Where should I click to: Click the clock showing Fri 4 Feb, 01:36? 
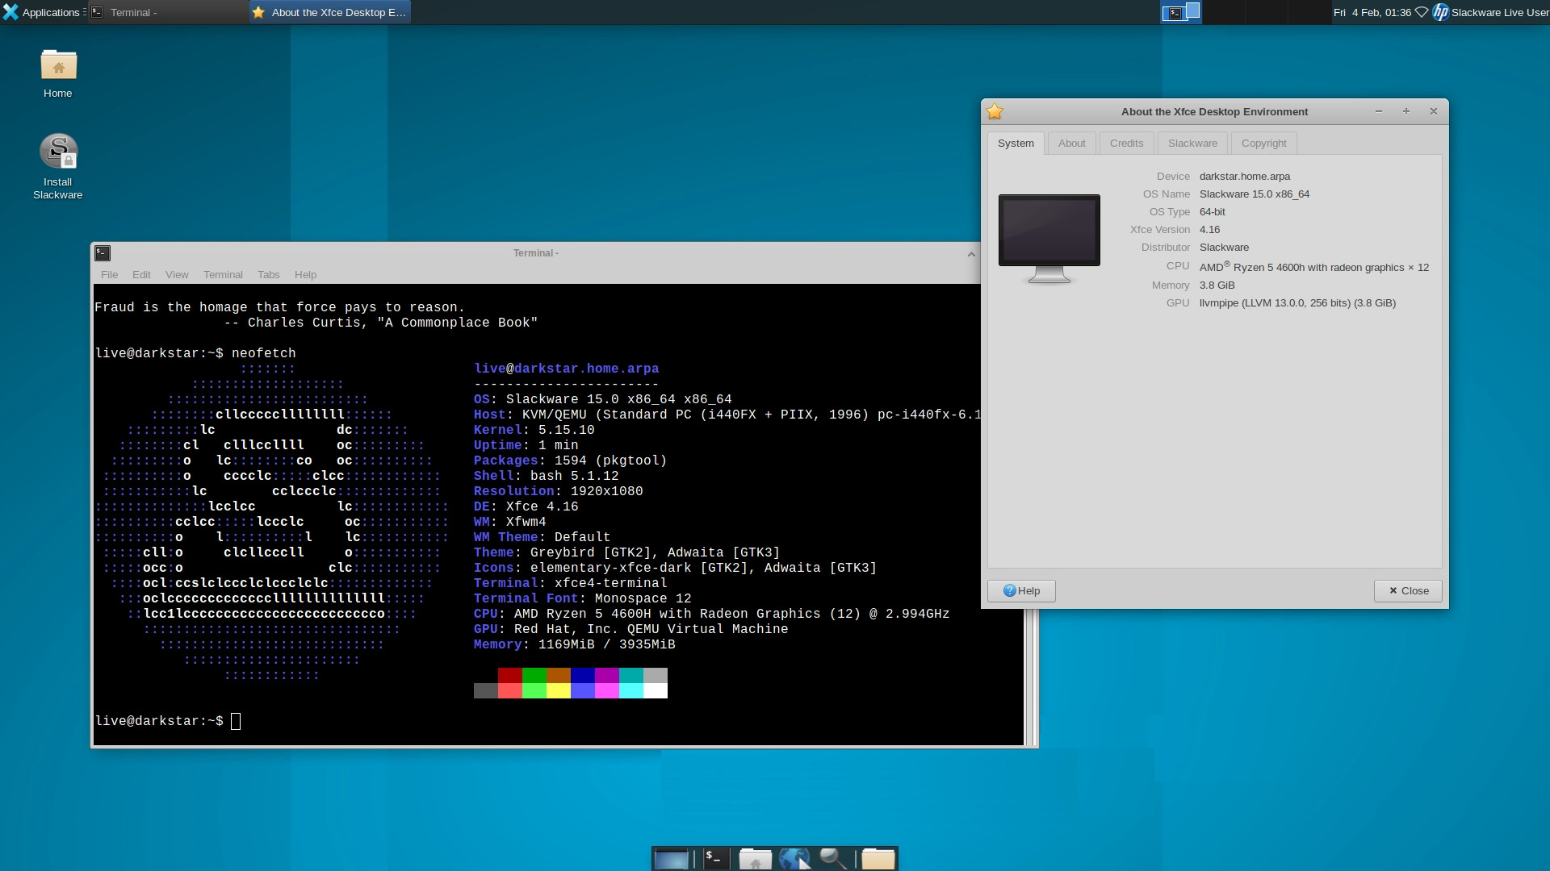pos(1372,12)
